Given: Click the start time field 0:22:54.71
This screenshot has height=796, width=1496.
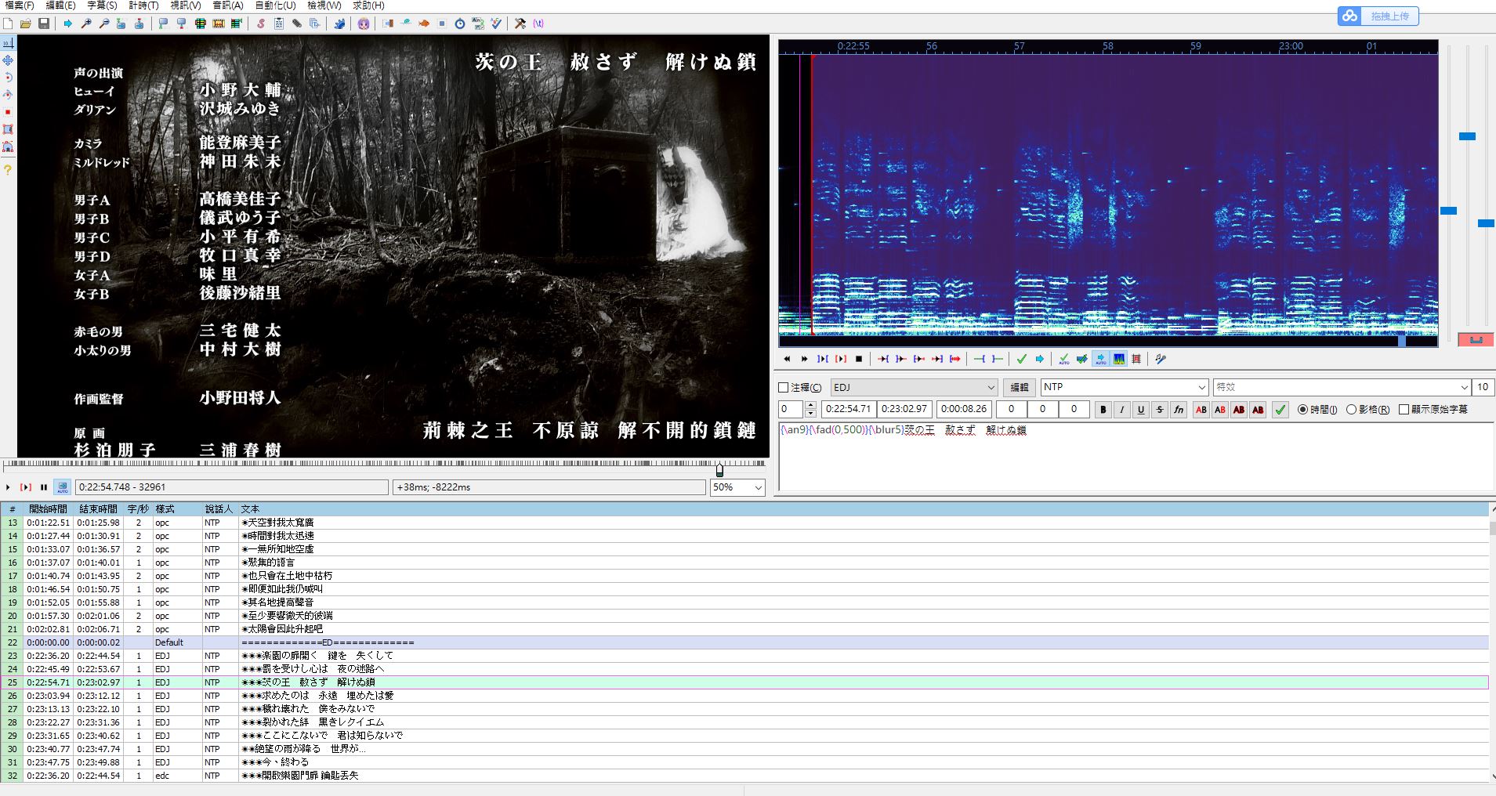Looking at the screenshot, I should point(849,409).
